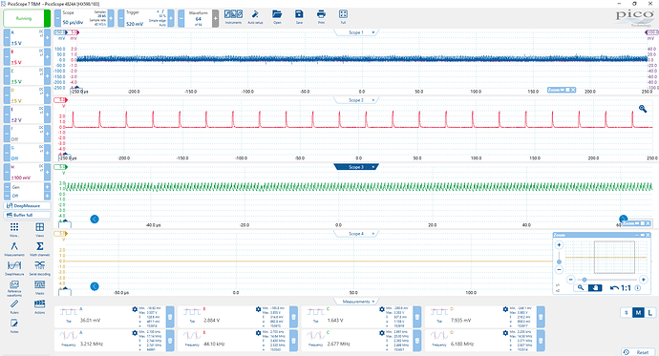Open the Instruments panel
Image resolution: width=659 pixels, height=356 pixels.
tap(233, 17)
